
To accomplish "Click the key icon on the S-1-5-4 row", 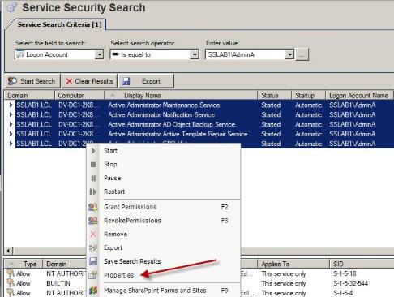I will point(11,293).
